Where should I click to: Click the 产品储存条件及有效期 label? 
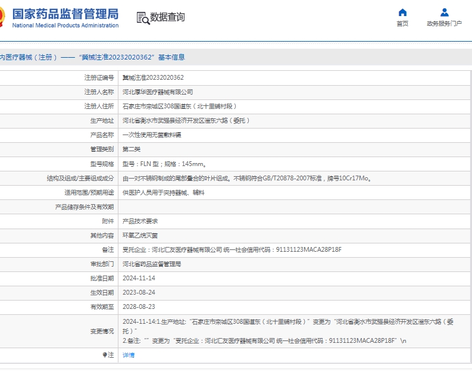coord(85,207)
